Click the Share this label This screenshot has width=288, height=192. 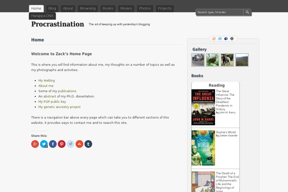pos(39,136)
